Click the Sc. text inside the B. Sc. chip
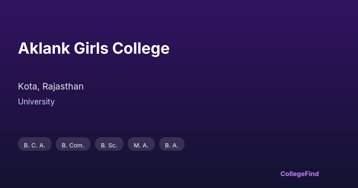The width and height of the screenshot is (358, 188). pos(112,145)
